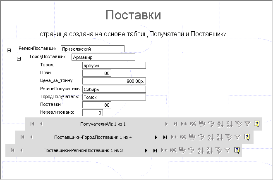Toggle filter in Поставщики-ГородПоставщик navigator

pos(237,137)
